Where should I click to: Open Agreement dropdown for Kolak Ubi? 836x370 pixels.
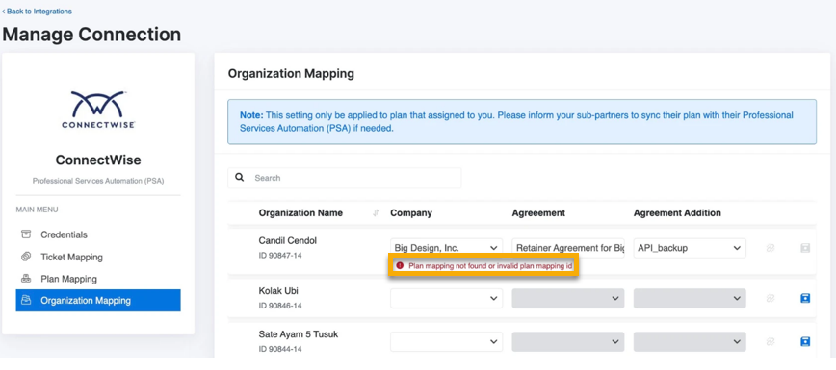568,298
